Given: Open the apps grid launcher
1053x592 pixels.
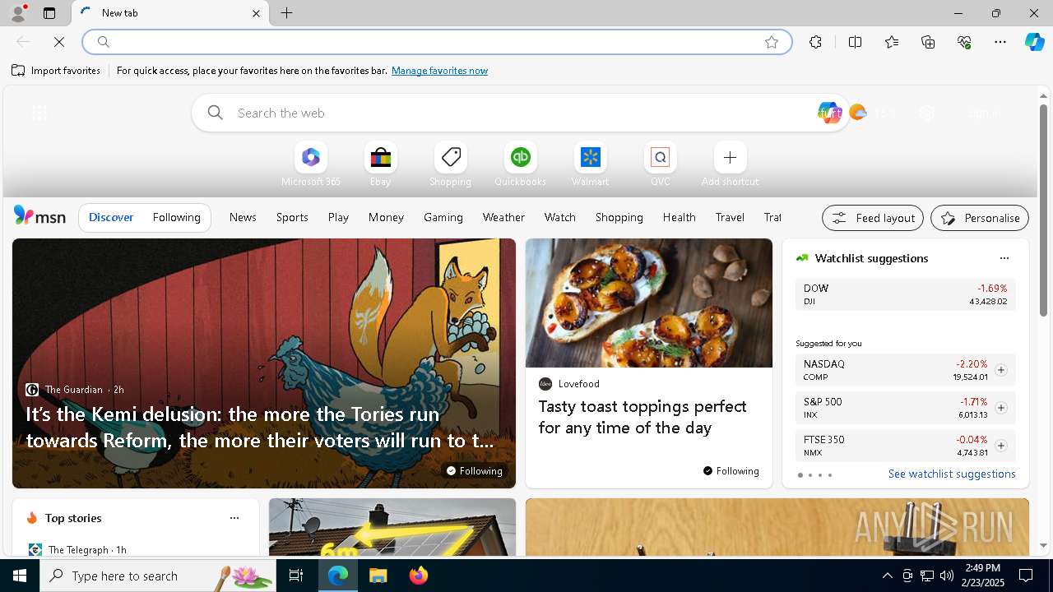Looking at the screenshot, I should (x=39, y=113).
